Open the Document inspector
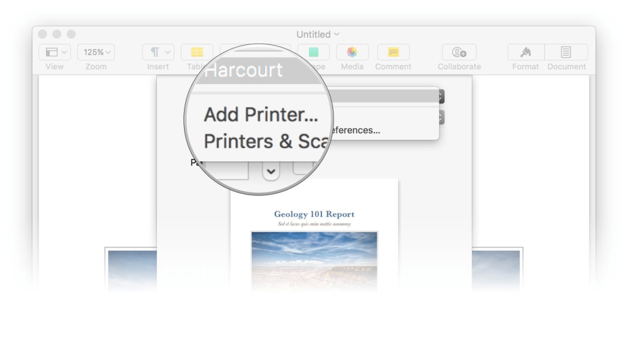 [566, 52]
